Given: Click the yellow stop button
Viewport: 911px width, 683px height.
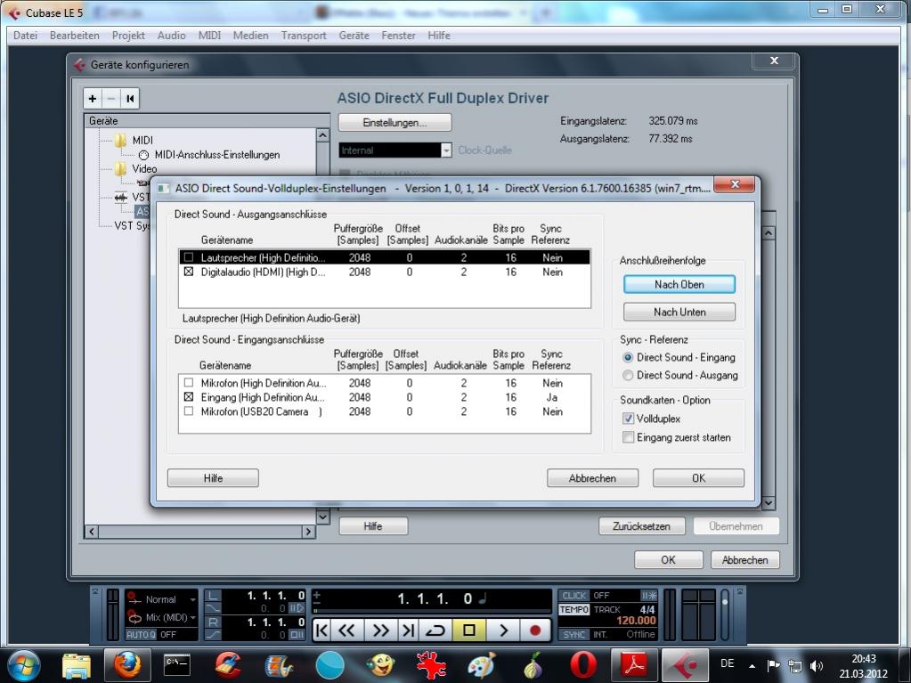Looking at the screenshot, I should 469,630.
